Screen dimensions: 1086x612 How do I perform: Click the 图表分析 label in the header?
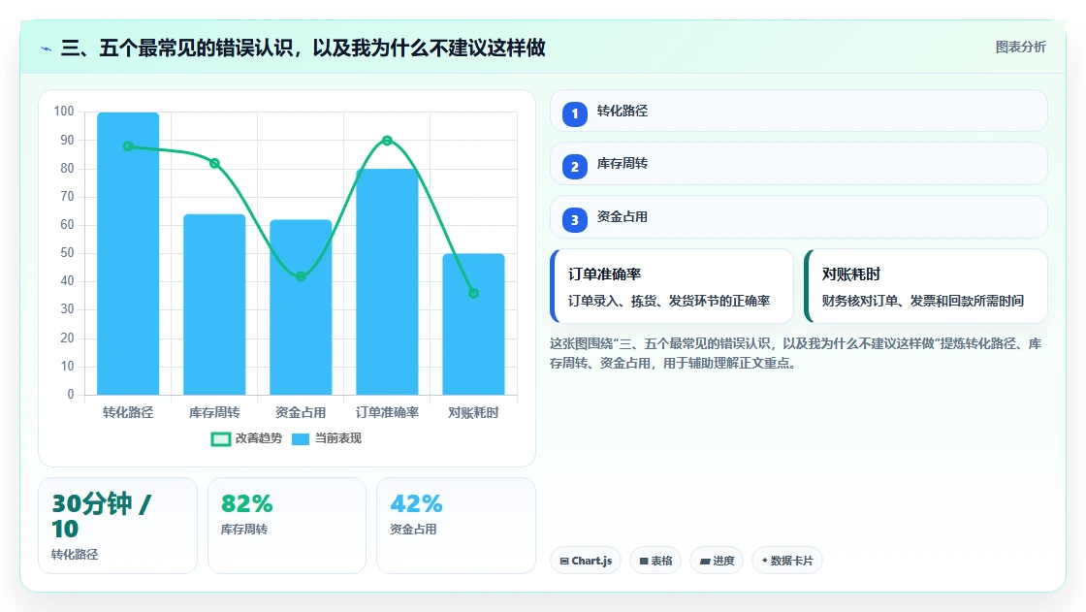(1020, 48)
